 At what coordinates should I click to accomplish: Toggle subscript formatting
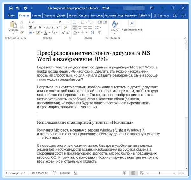click(53, 28)
